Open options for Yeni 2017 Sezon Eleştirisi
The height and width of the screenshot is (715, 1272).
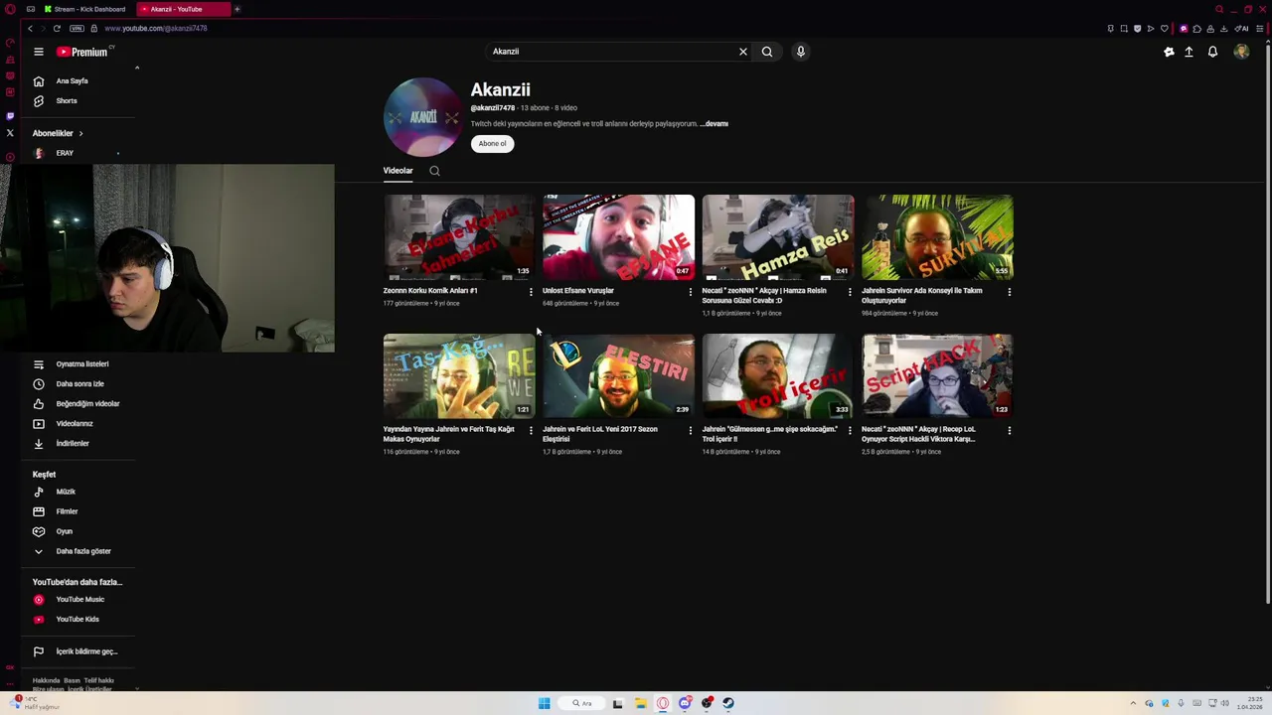691,431
